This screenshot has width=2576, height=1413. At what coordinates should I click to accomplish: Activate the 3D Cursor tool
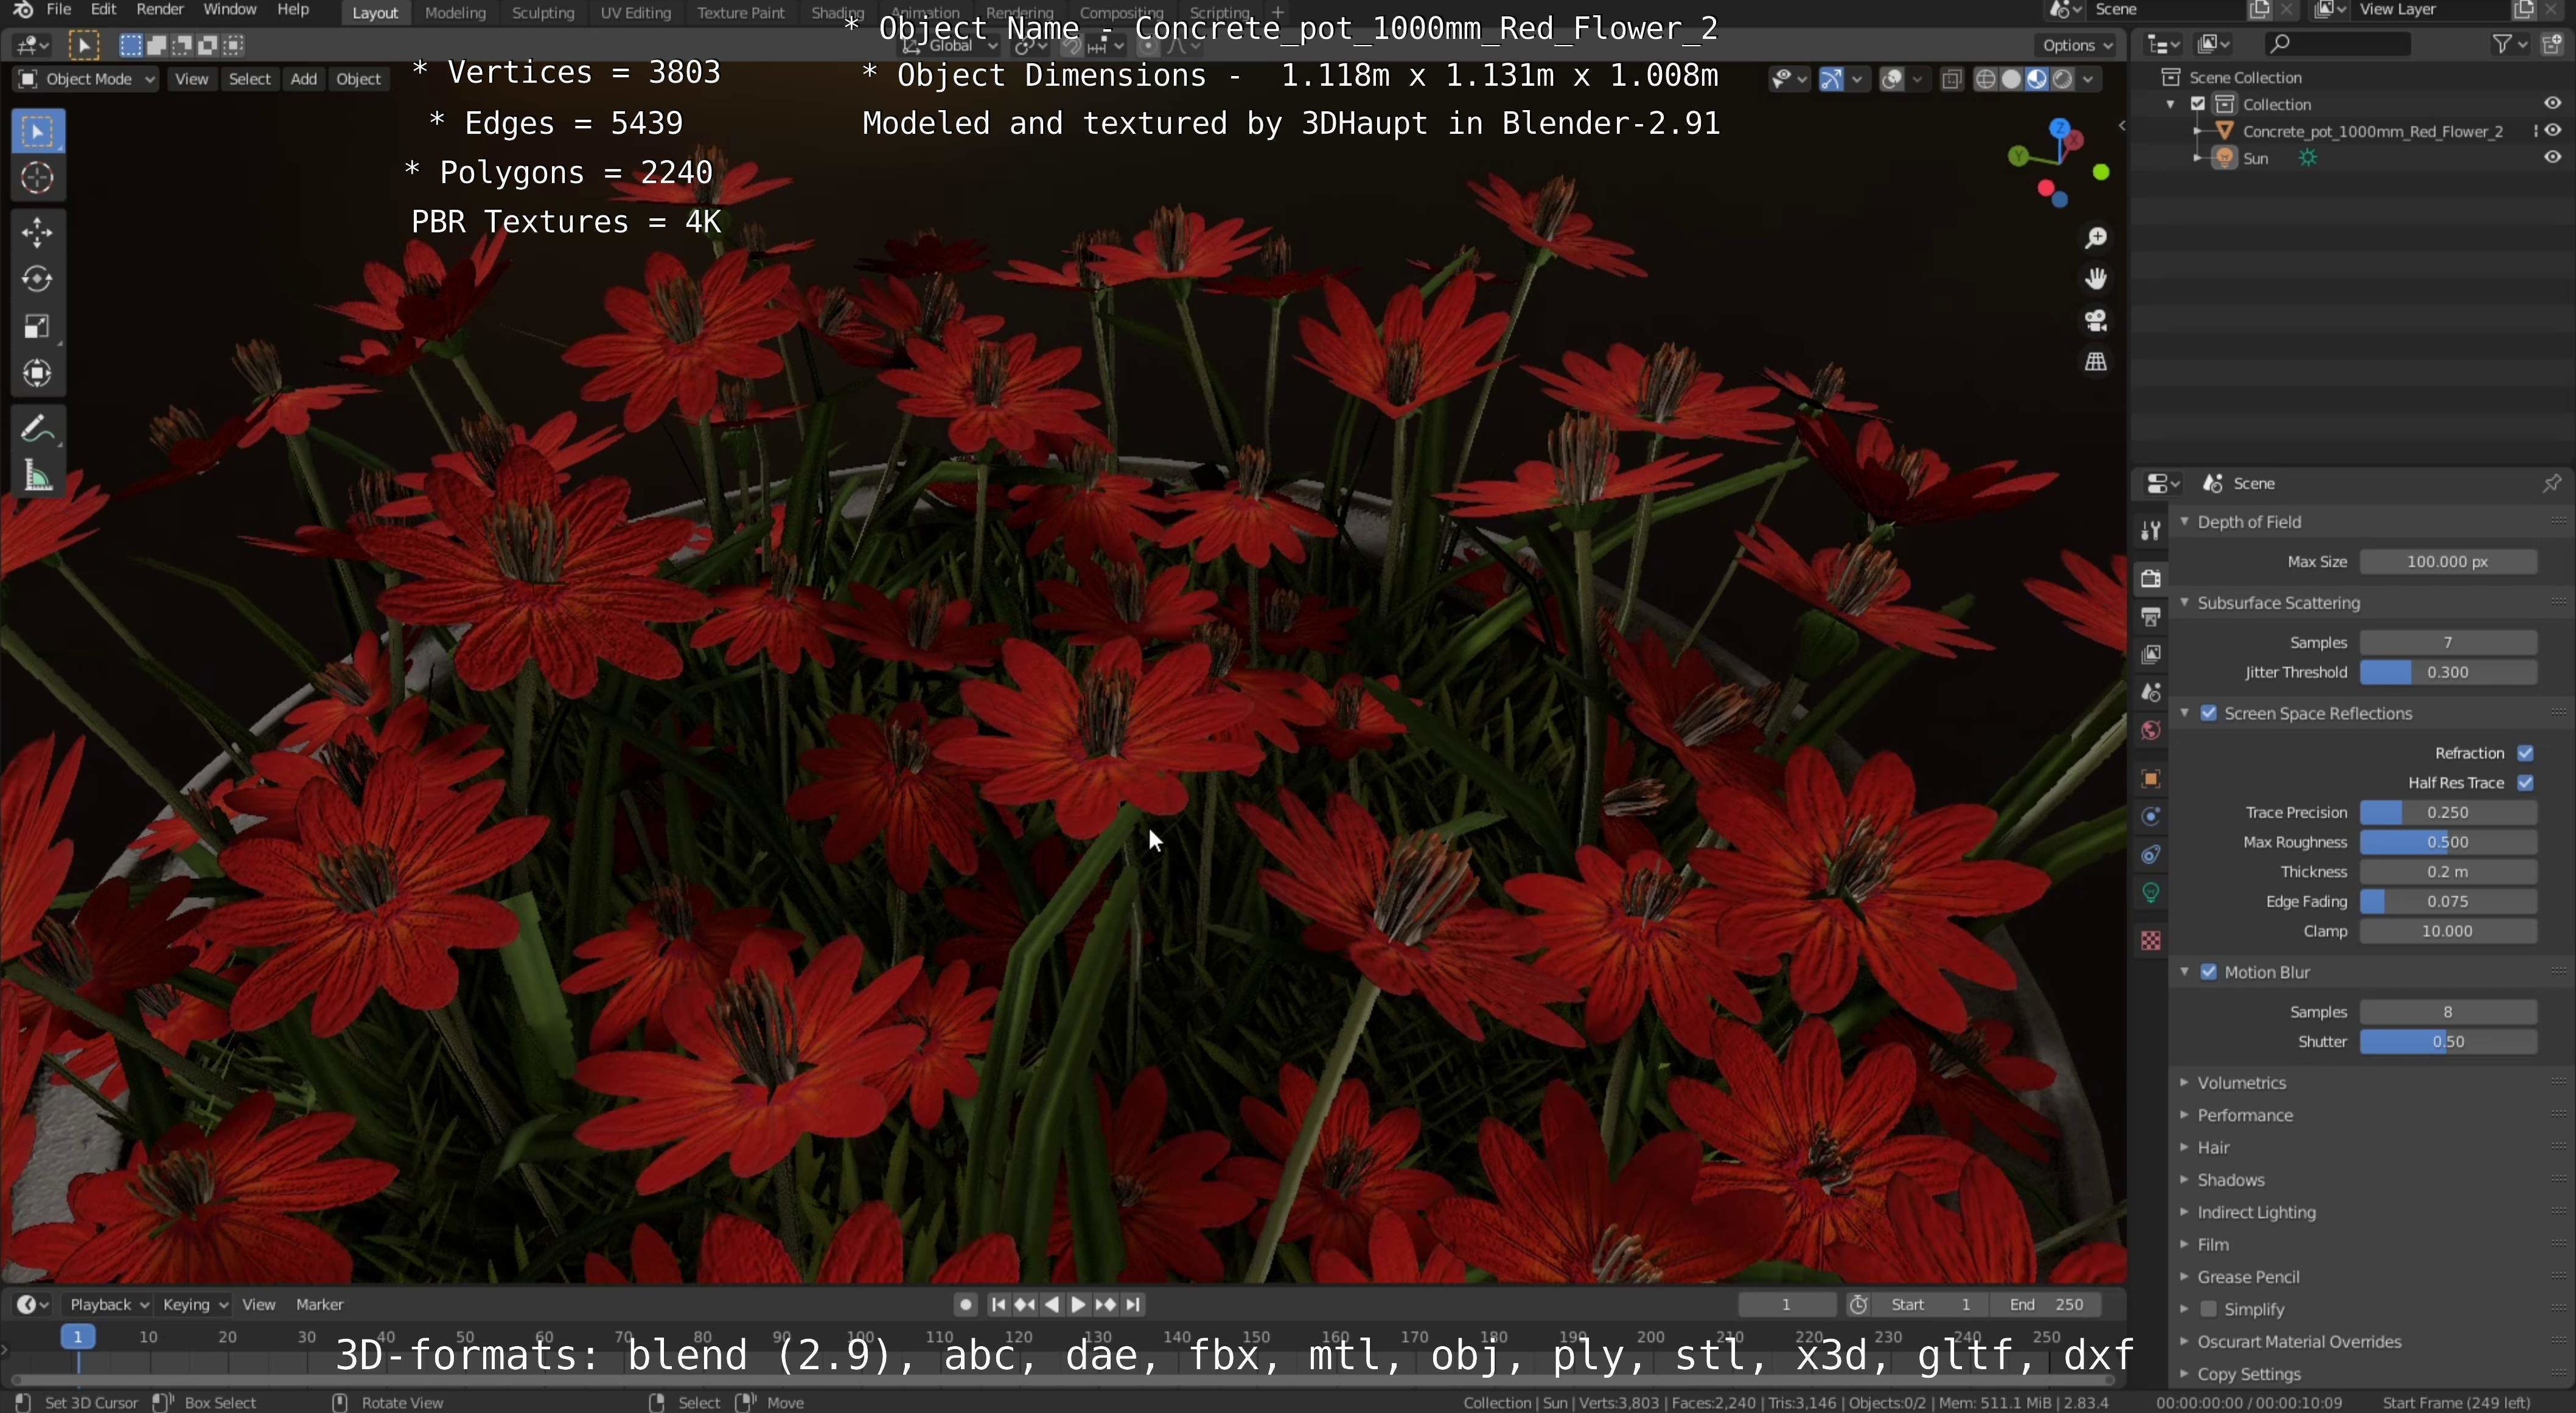click(x=38, y=178)
